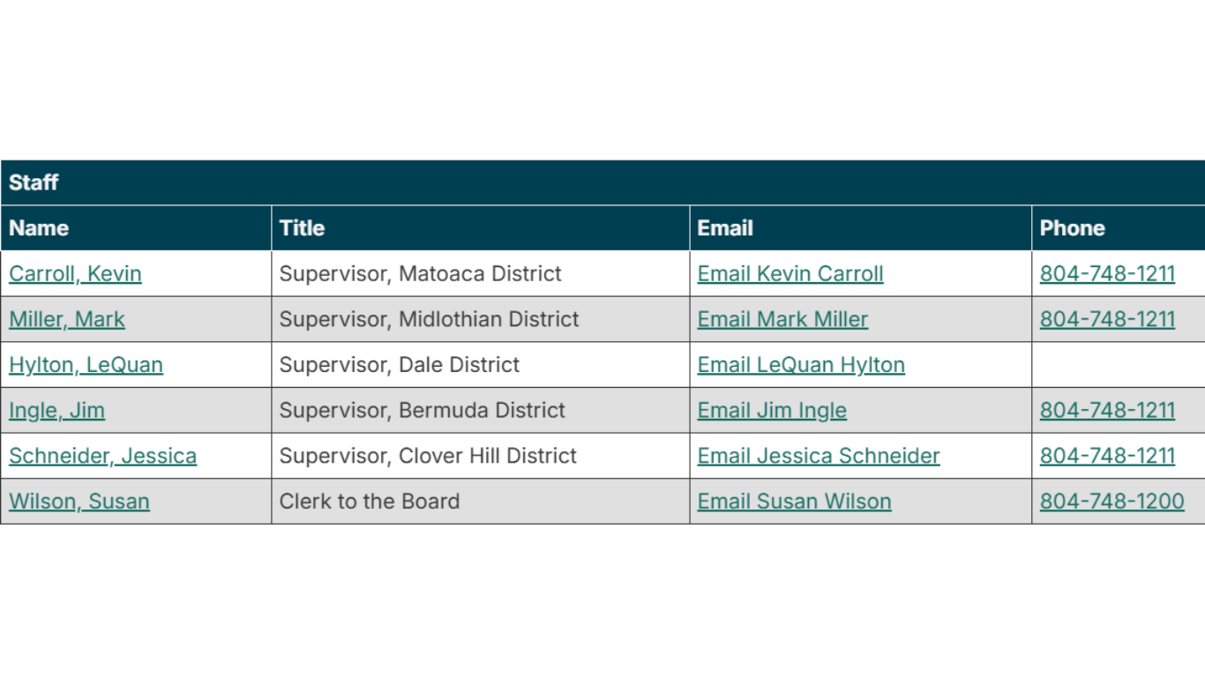The width and height of the screenshot is (1205, 677).
Task: Click Email Jessica Schneider link
Action: (819, 456)
